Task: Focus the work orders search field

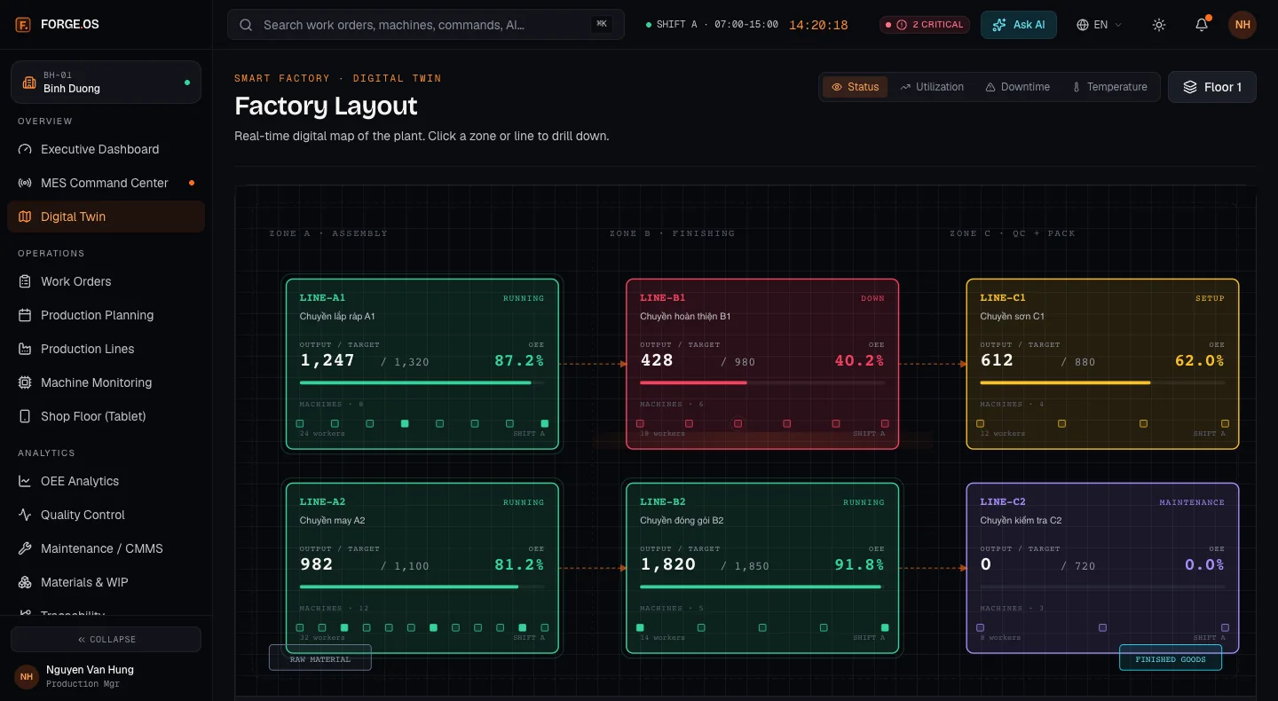Action: (426, 25)
